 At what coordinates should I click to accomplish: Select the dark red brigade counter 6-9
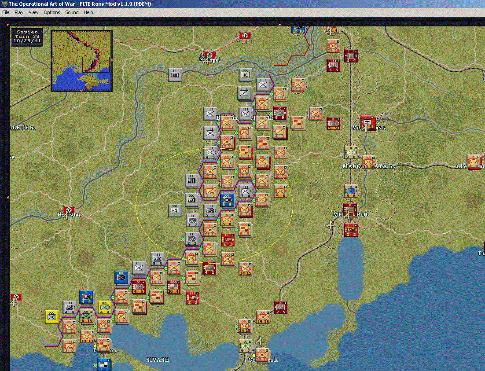[x=280, y=113]
